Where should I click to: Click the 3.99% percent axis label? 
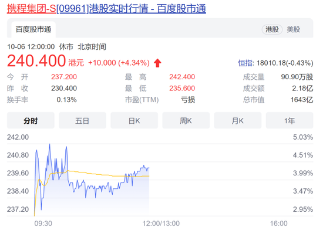pos(303,173)
